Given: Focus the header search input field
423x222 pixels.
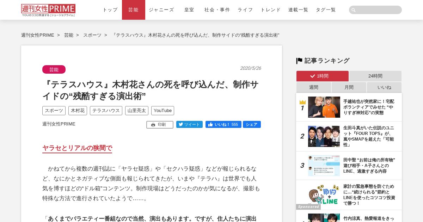Looking at the screenshot, I should [x=375, y=10].
